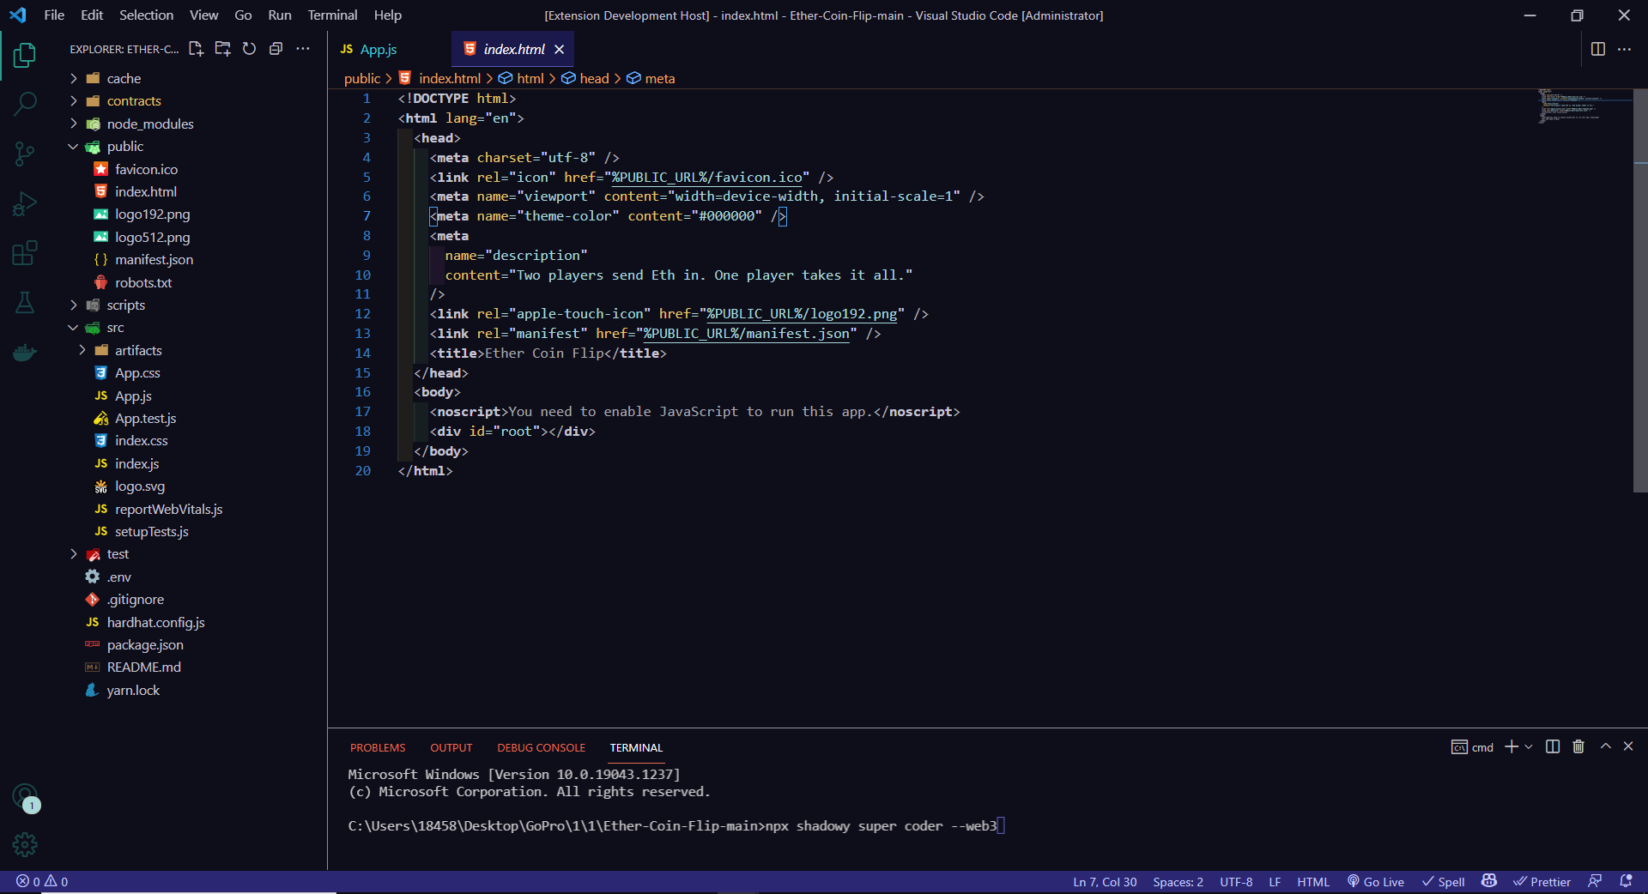Image resolution: width=1648 pixels, height=894 pixels.
Task: Close the bottom panel
Action: (1628, 746)
